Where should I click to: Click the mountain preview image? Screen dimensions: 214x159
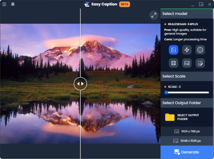(x=80, y=84)
